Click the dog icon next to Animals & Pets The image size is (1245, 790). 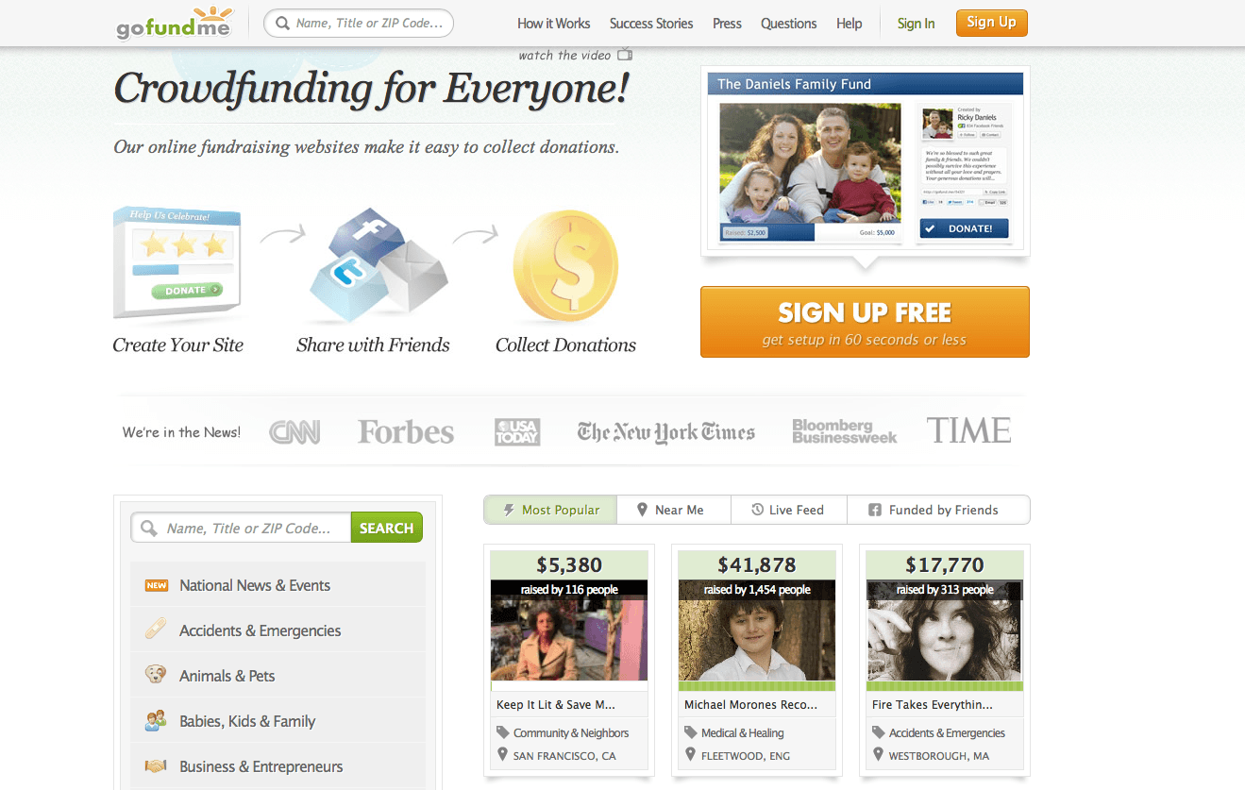click(x=156, y=675)
